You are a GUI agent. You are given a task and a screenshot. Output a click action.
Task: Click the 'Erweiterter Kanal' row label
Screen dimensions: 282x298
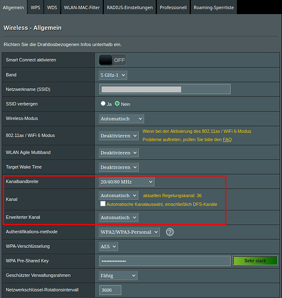[23, 217]
